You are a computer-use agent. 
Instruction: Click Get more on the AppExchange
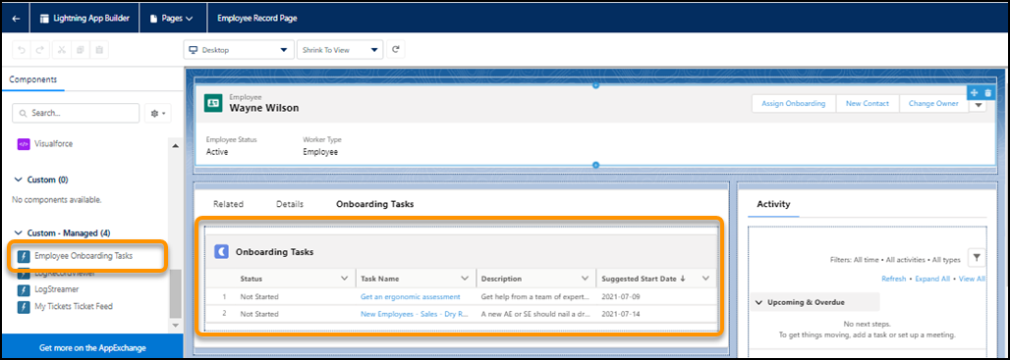(92, 348)
